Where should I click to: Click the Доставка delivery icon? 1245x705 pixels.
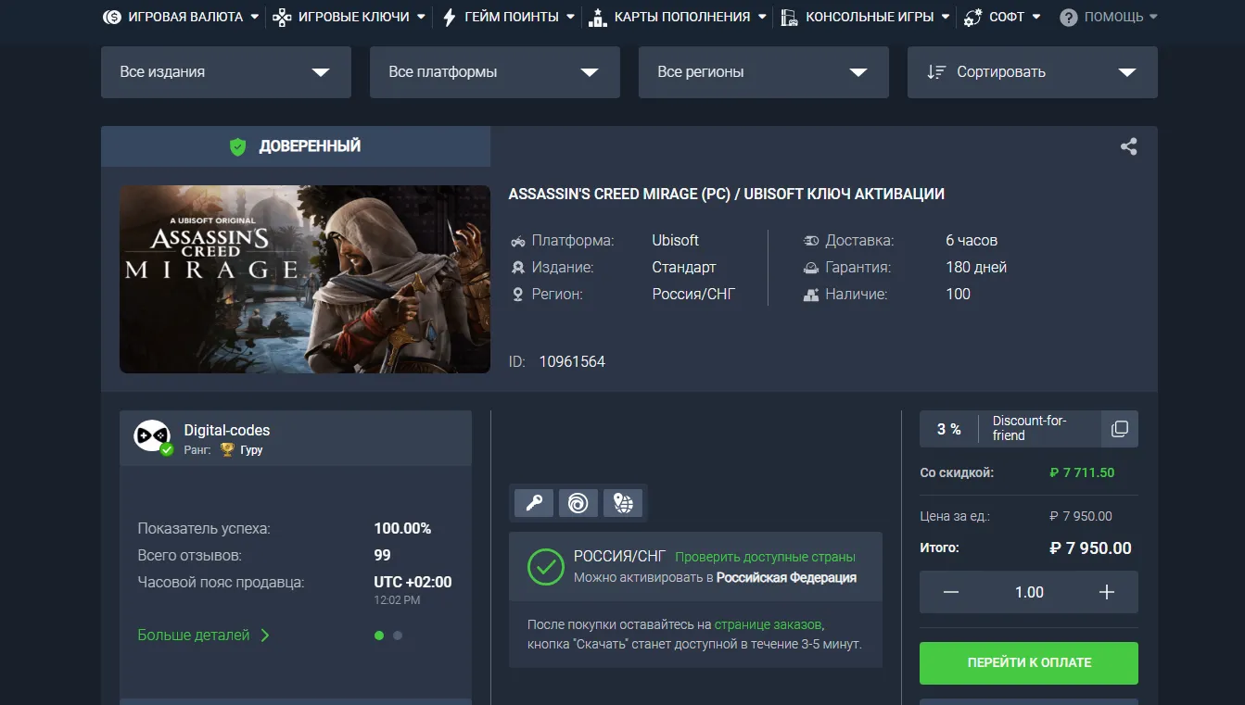click(811, 241)
